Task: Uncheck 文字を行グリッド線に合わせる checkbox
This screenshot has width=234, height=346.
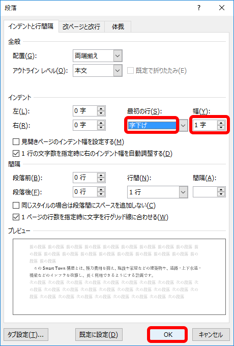Action: [16, 217]
